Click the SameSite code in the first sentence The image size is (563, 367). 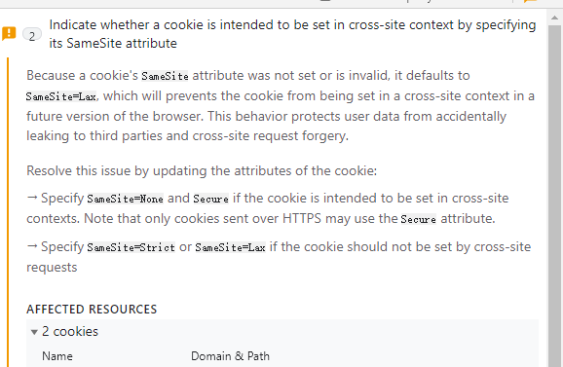tap(165, 76)
